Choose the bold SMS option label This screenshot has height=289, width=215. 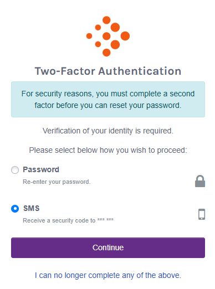32,208
